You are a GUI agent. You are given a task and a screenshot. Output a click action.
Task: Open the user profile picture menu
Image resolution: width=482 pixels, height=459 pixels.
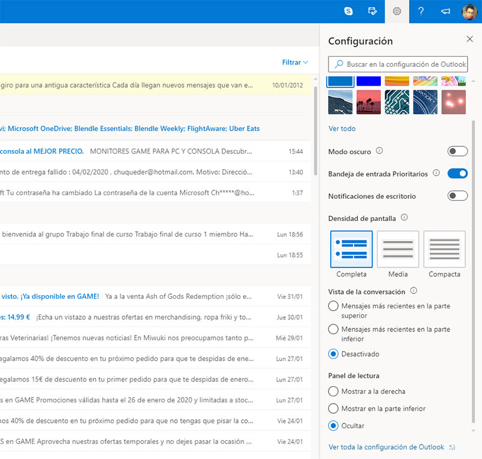[x=470, y=11]
